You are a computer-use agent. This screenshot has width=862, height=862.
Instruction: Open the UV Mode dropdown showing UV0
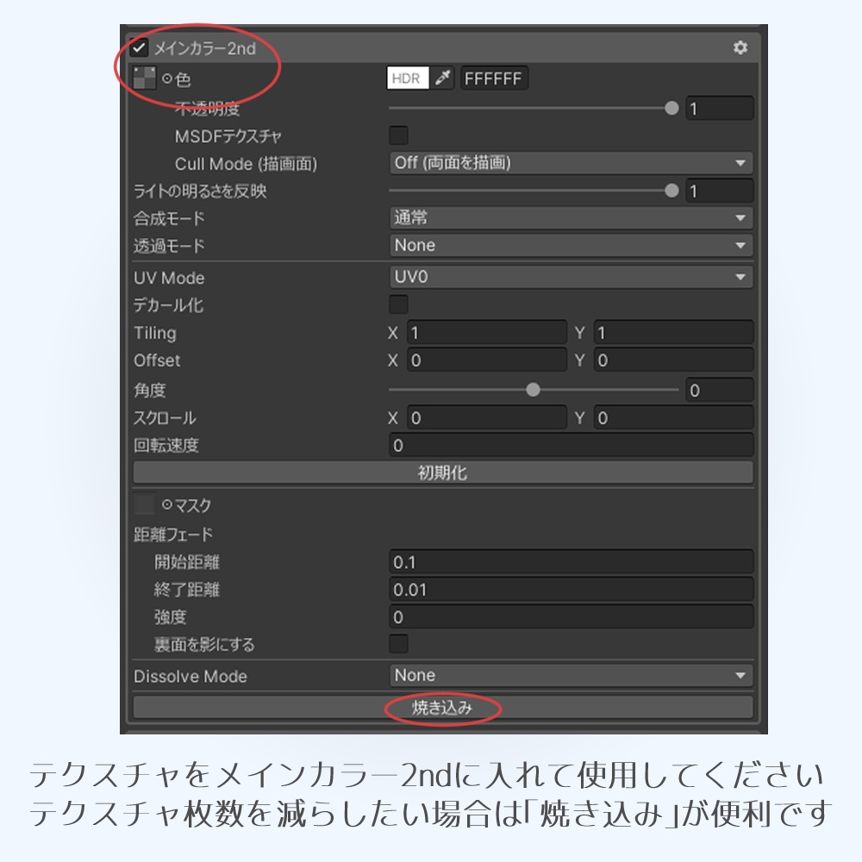571,277
